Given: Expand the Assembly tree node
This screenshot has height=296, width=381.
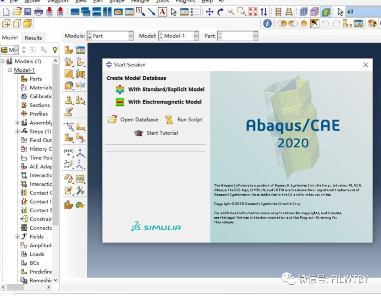Looking at the screenshot, I should (18, 123).
